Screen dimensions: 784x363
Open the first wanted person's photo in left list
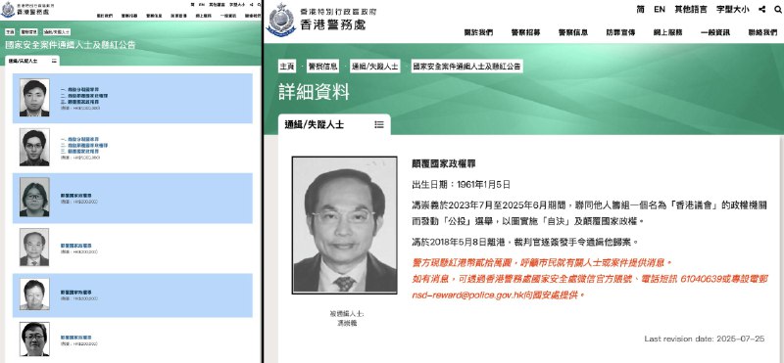34,98
